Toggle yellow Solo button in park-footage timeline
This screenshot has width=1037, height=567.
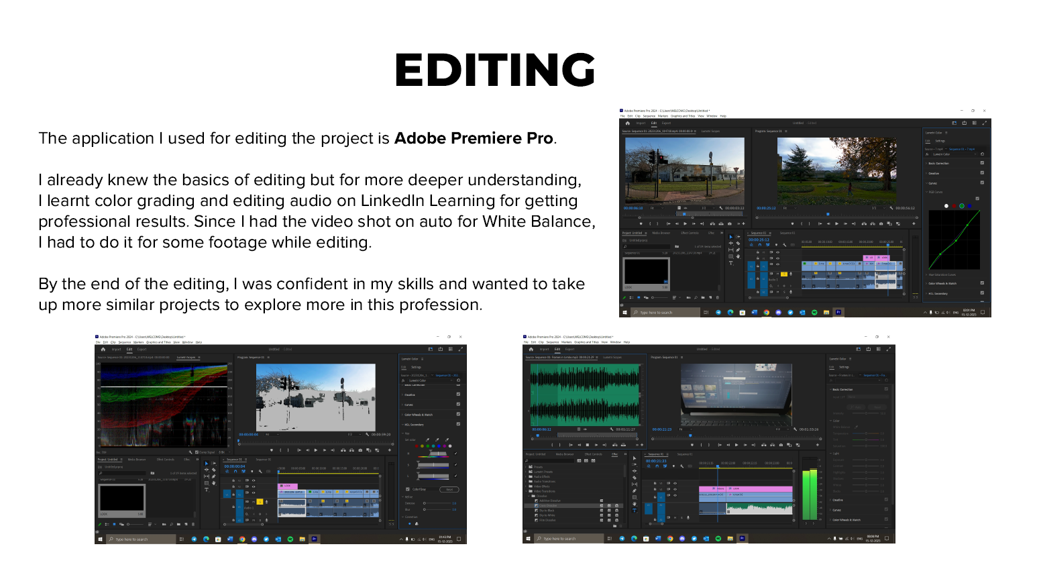[x=784, y=274]
